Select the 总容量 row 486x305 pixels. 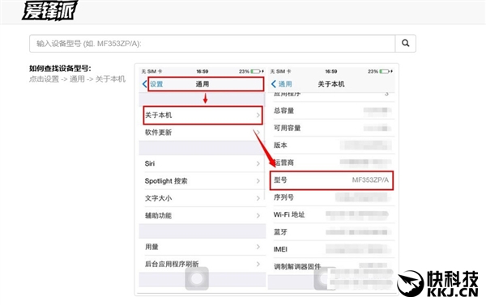[332, 111]
